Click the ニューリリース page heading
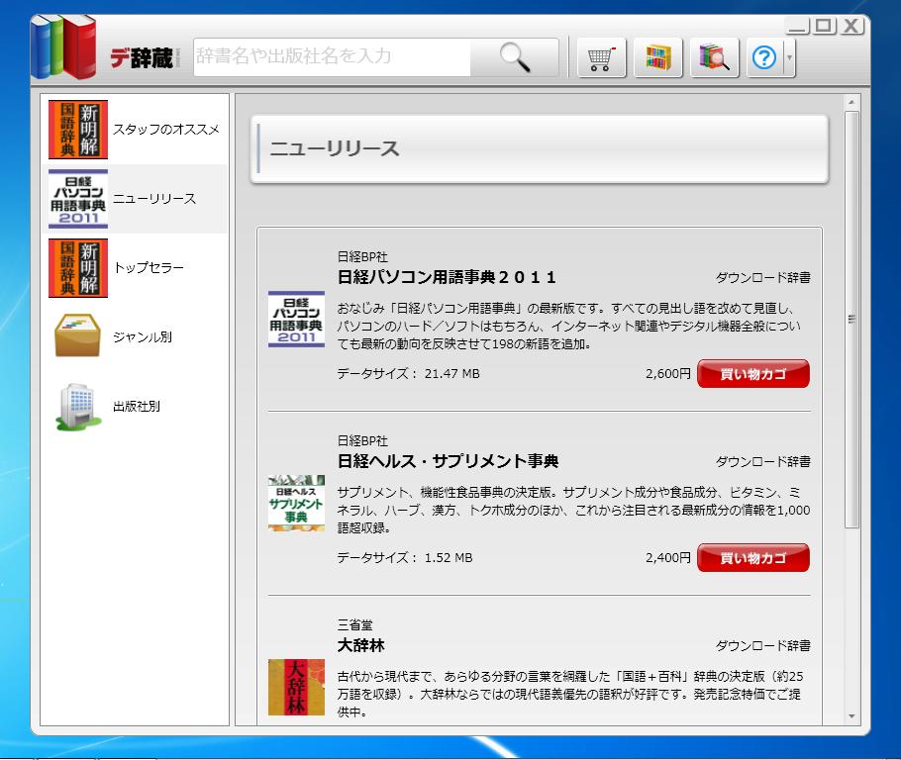This screenshot has height=760, width=901. [x=335, y=148]
